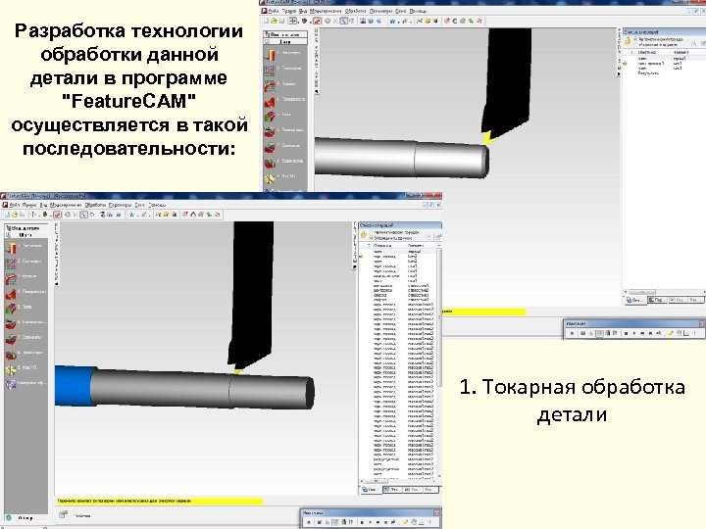Click Open file icon in front window toolbar

tap(15, 215)
